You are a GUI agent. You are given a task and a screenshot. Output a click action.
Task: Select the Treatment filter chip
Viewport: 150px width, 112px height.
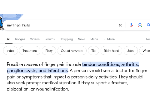(x=30, y=51)
